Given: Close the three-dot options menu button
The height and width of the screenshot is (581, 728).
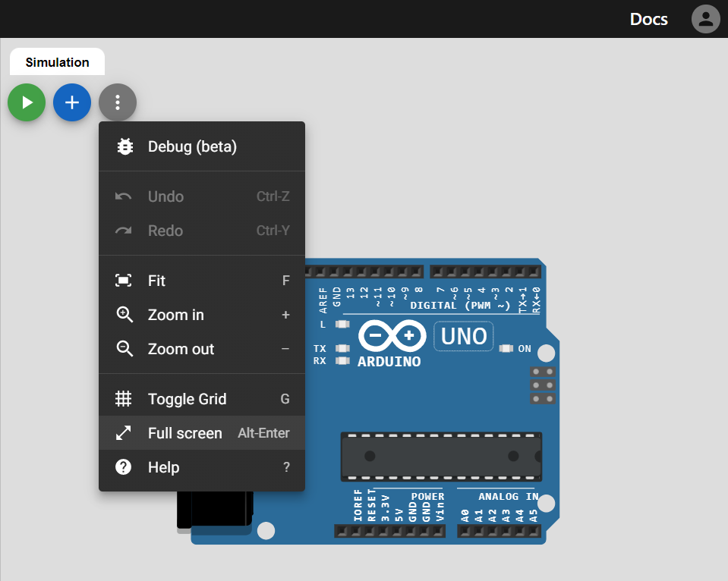Looking at the screenshot, I should point(118,102).
